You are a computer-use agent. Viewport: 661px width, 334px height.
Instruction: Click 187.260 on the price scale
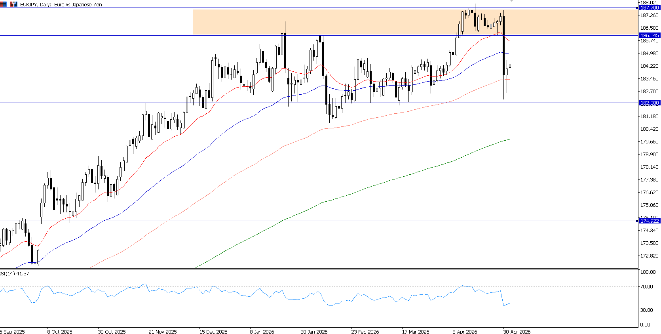click(x=650, y=15)
